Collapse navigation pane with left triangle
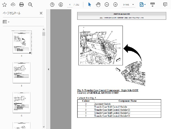Image resolution: width=171 pixels, height=129 pixels. (48, 69)
